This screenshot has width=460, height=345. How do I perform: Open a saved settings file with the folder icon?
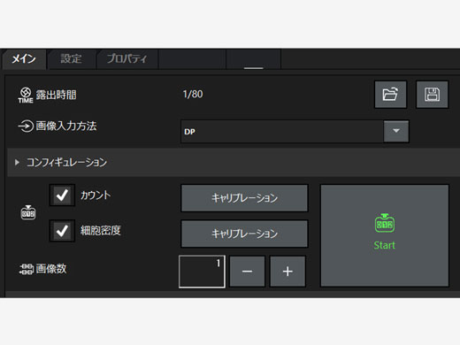[390, 95]
